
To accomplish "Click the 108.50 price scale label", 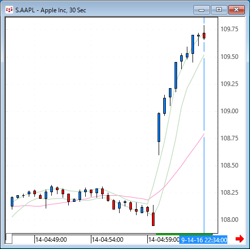I will (x=229, y=165).
